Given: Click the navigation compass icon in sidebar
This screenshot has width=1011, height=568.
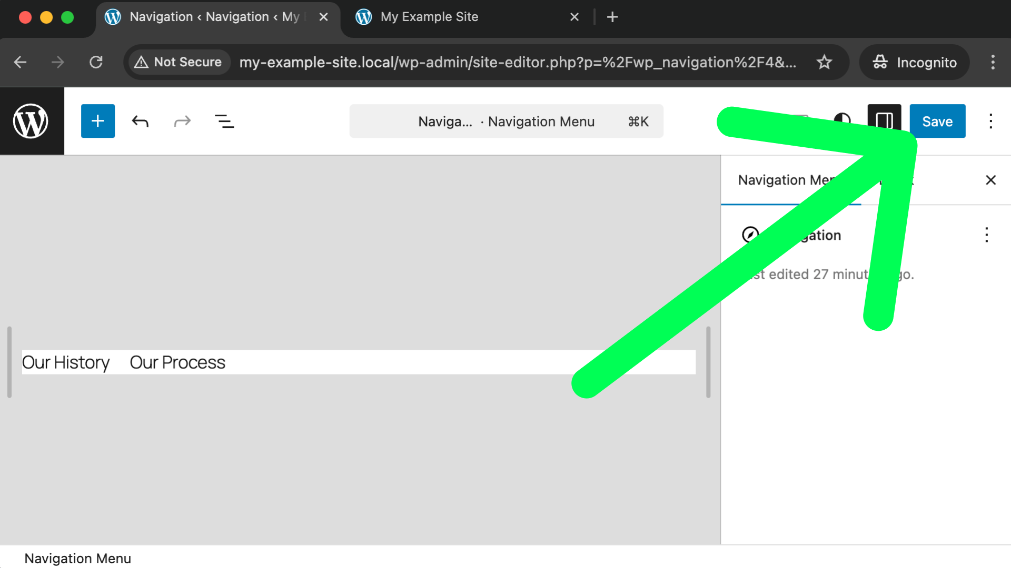Looking at the screenshot, I should point(750,235).
